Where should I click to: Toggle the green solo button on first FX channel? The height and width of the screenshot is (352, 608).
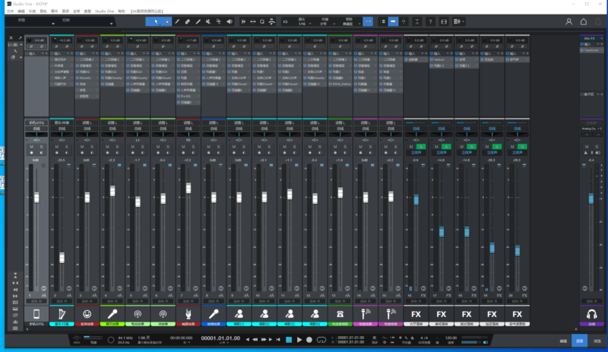click(x=420, y=146)
